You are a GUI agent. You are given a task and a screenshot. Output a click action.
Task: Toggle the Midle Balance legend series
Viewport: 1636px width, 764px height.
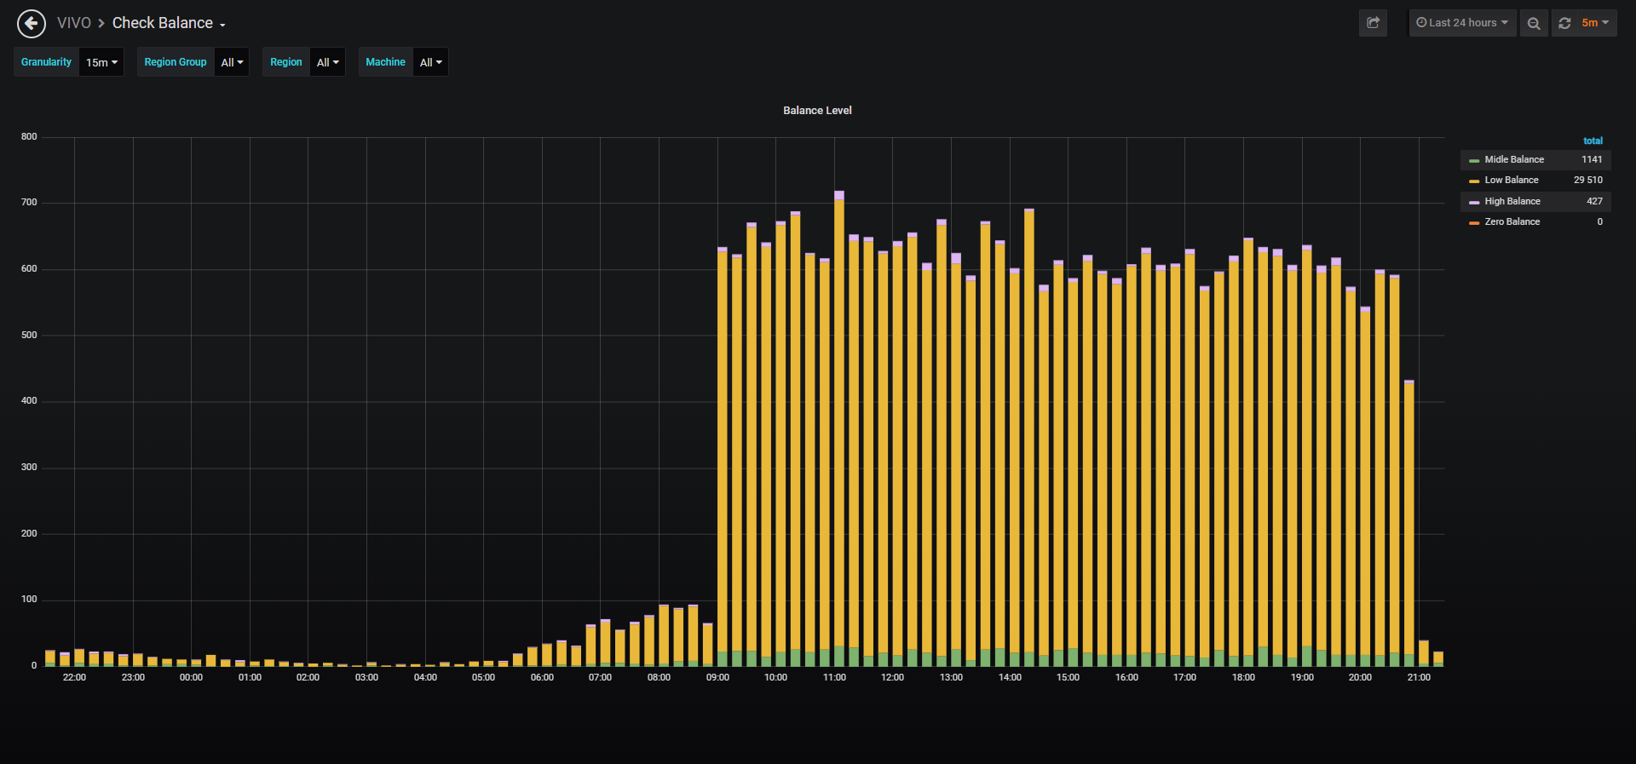pyautogui.click(x=1514, y=159)
